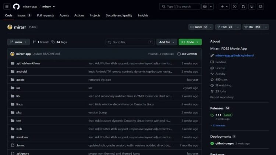Open the Copilot chat icon
Viewport: 276px width, 155px height.
[205, 7]
